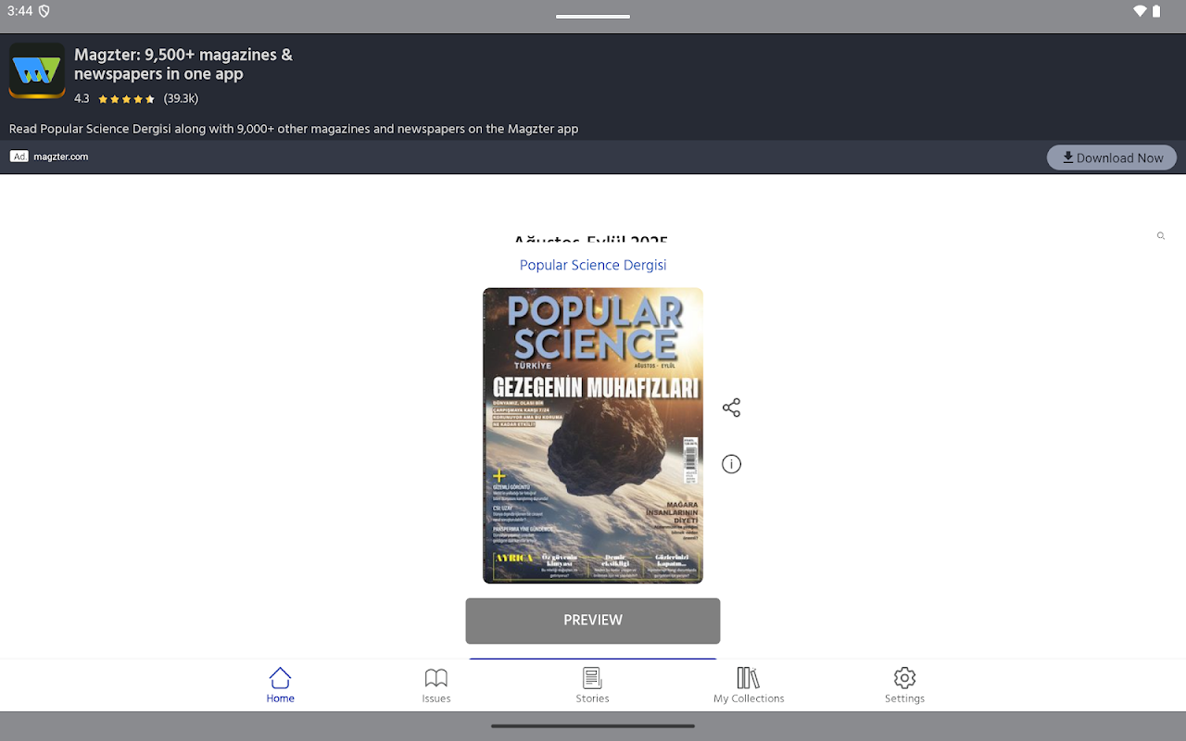
Task: Click the Download Now ad button
Action: click(1111, 157)
